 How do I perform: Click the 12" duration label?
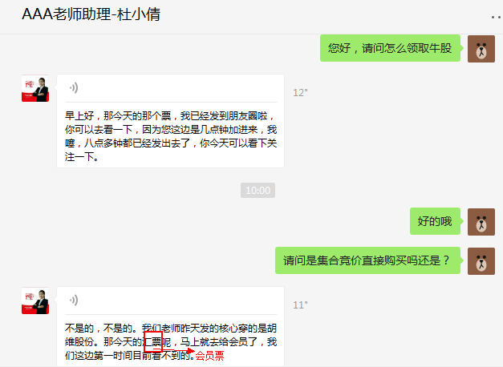point(300,93)
